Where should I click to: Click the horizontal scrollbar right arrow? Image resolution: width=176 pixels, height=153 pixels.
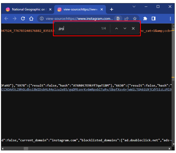click(170, 149)
